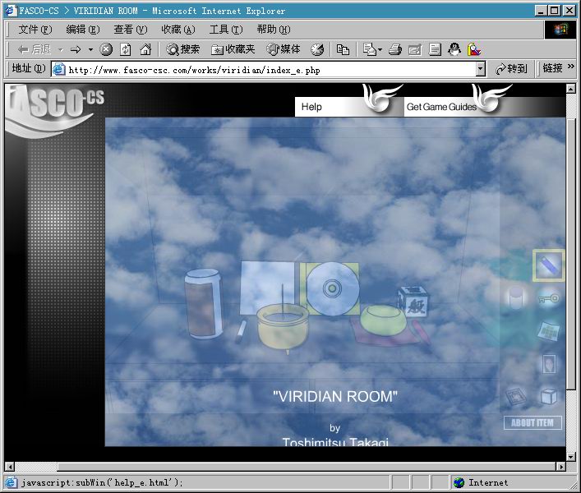Select the portrait card inventory item
Image resolution: width=581 pixels, height=493 pixels.
point(549,364)
